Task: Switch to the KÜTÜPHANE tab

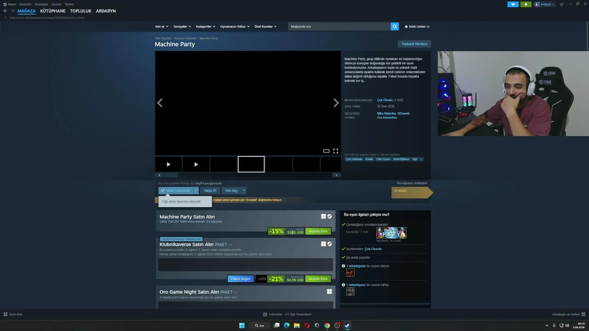Action: click(53, 11)
